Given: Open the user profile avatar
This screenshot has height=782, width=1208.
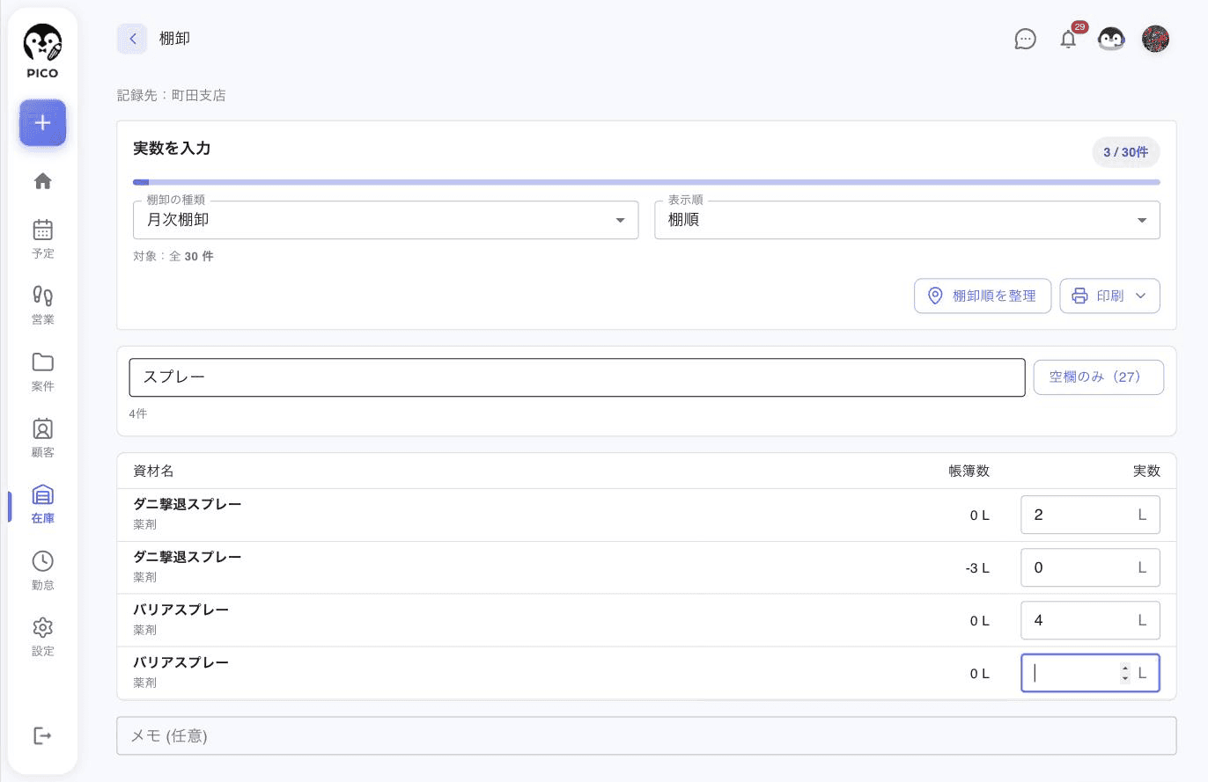Looking at the screenshot, I should coord(1155,39).
